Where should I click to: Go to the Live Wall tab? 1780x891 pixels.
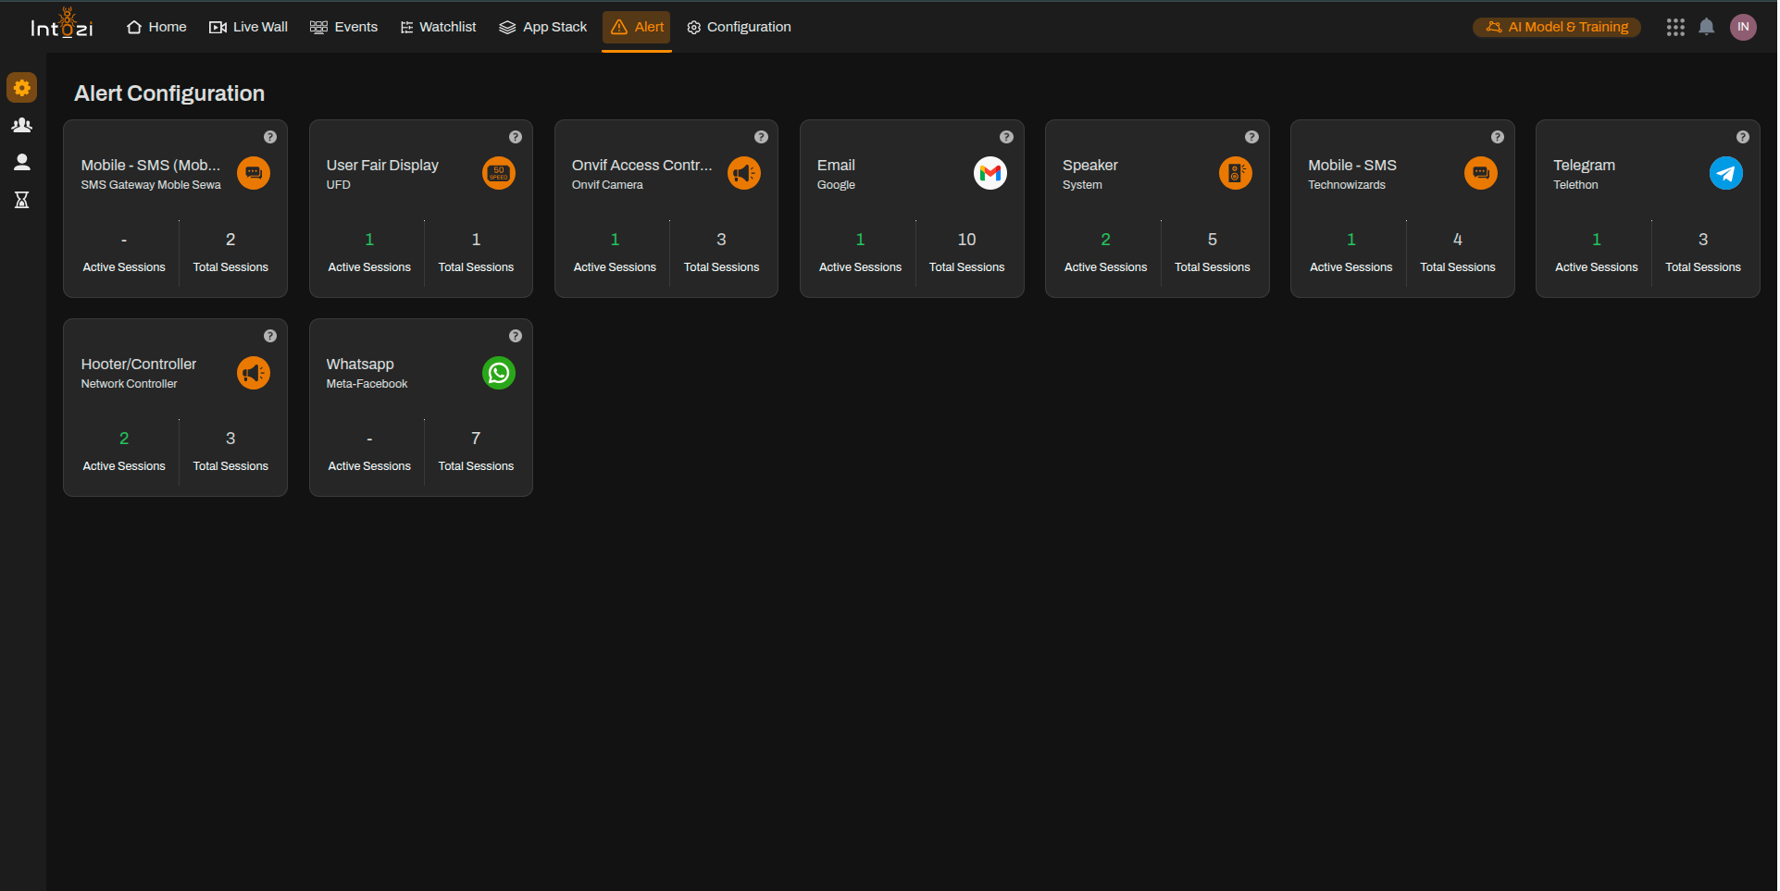click(x=249, y=27)
